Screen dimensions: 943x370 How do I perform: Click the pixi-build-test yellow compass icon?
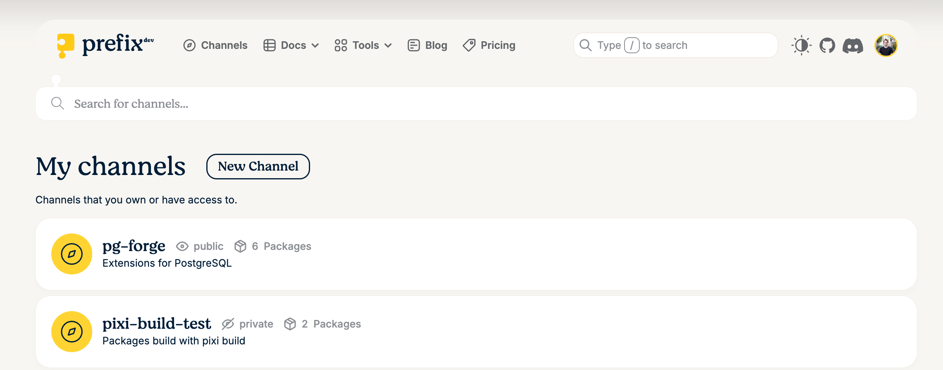pyautogui.click(x=72, y=332)
